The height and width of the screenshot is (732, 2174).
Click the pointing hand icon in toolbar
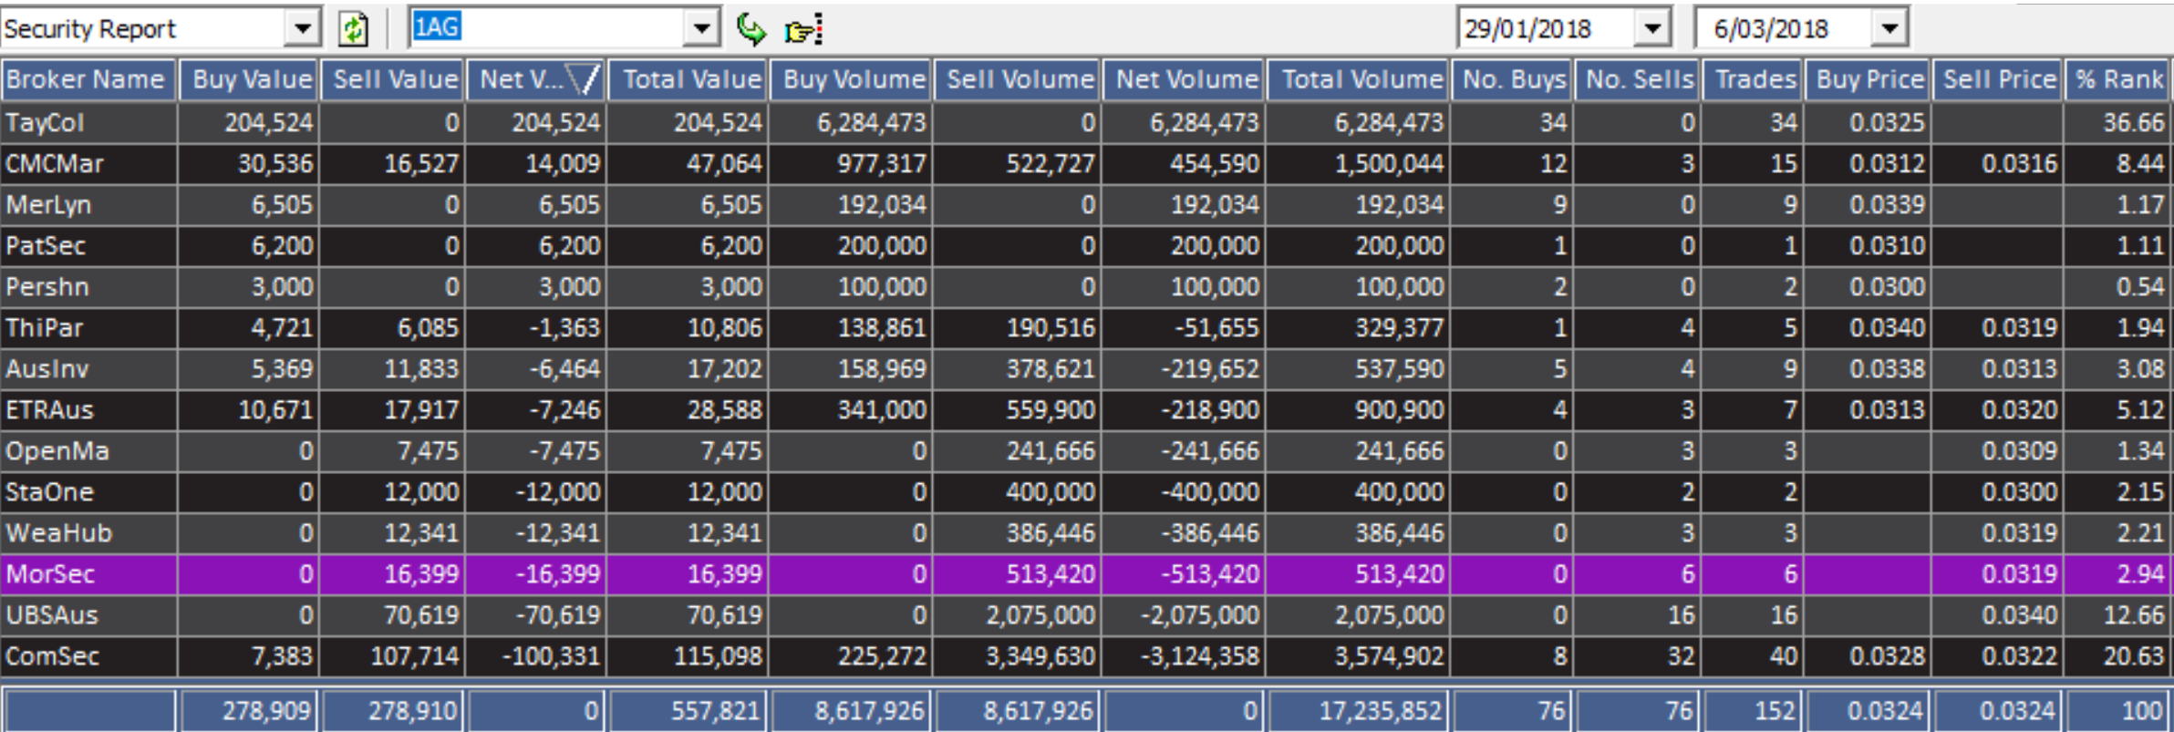[803, 30]
